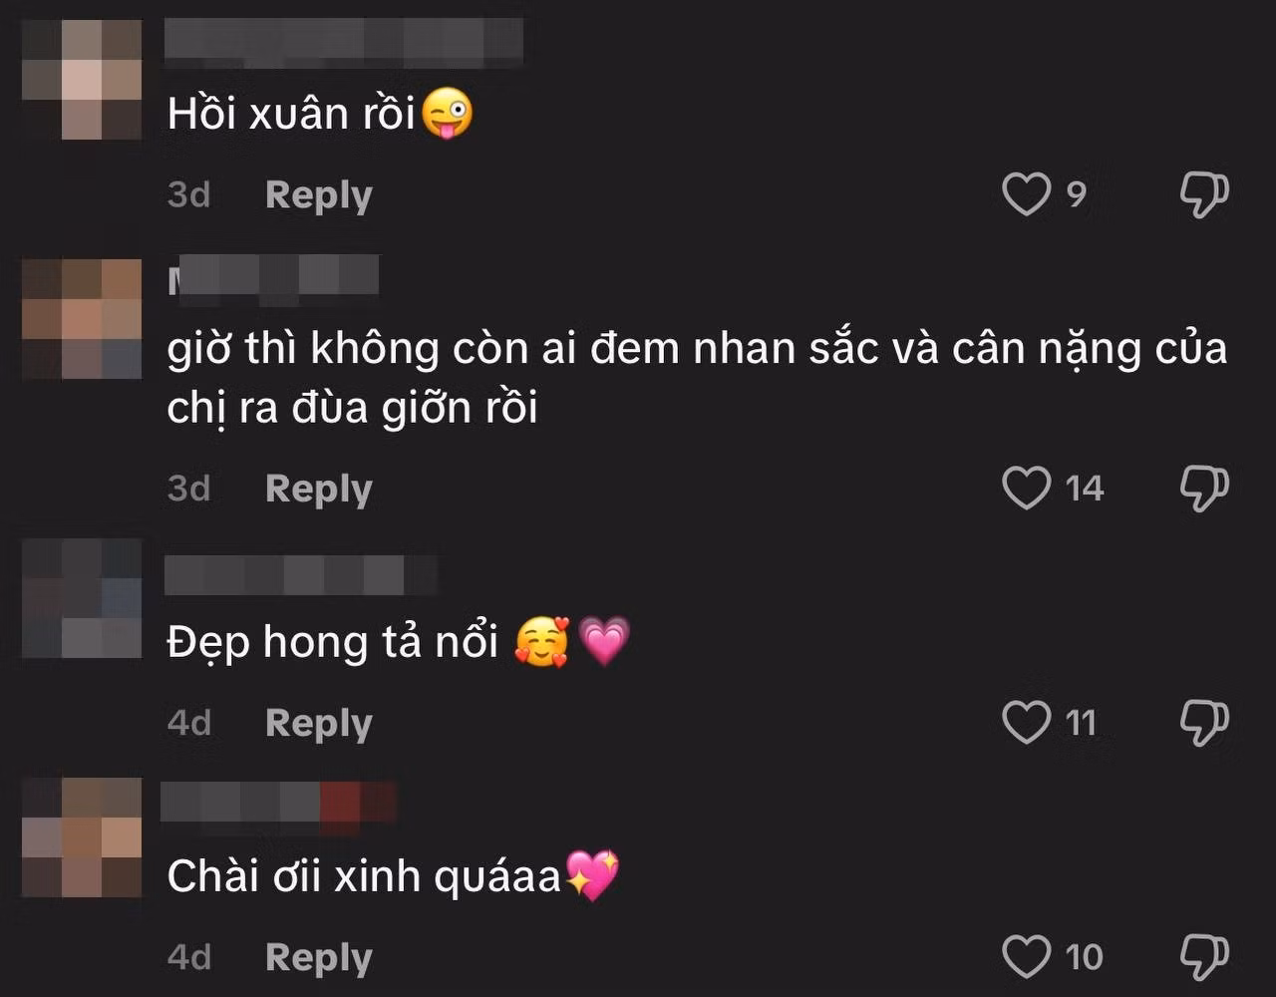The width and height of the screenshot is (1276, 997).
Task: Dislike the "Chài ơii xinh quáaa" comment
Action: point(1204,957)
